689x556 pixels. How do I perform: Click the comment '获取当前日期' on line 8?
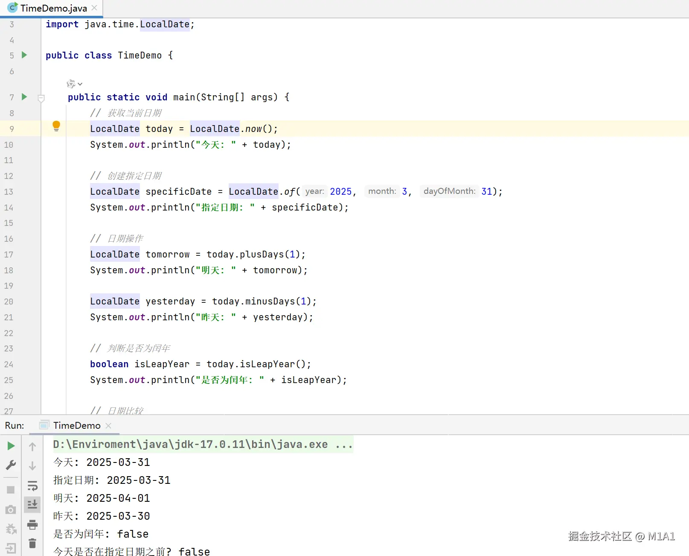tap(134, 113)
